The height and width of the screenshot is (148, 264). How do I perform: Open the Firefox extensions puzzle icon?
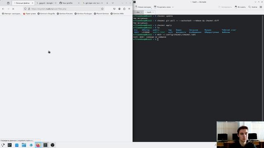[124, 9]
